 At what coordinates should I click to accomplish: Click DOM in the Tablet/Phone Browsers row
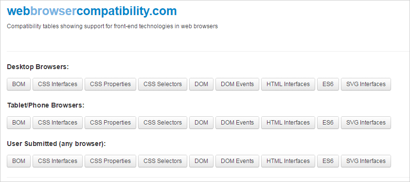tap(201, 123)
